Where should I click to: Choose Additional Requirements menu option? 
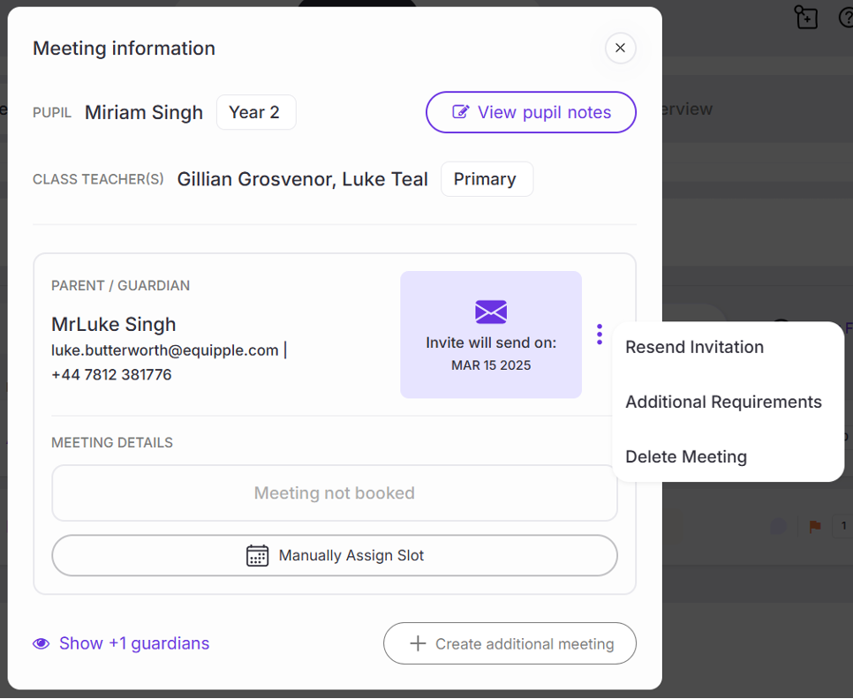point(723,402)
